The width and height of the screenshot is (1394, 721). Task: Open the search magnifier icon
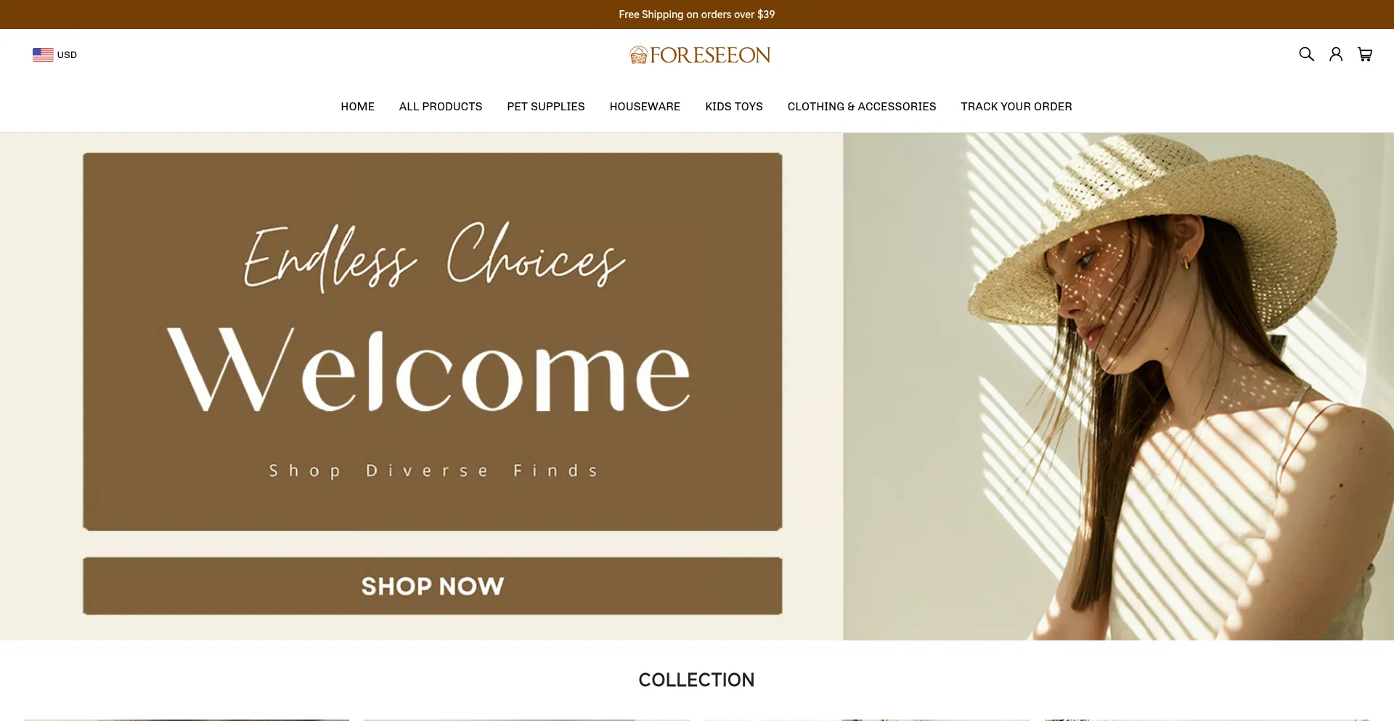point(1306,54)
